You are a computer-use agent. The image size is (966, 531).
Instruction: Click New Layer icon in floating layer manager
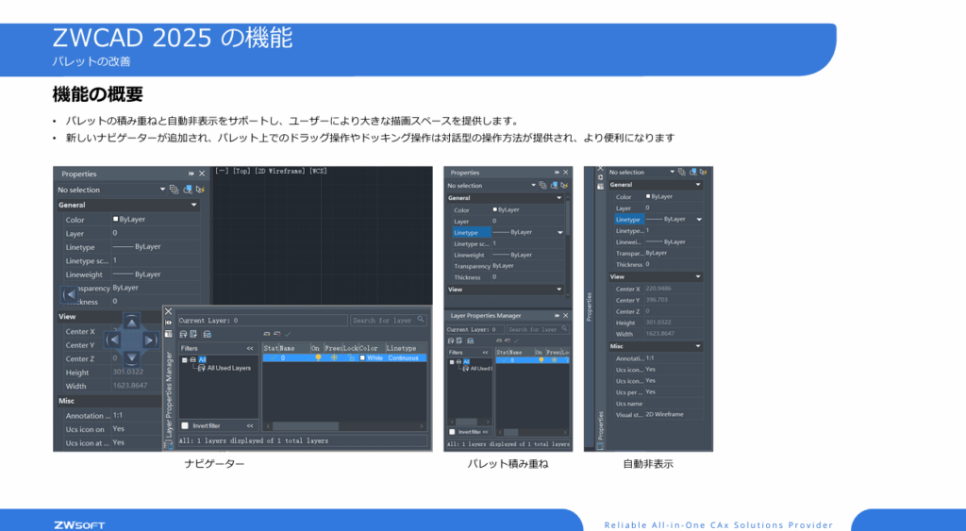(x=267, y=334)
